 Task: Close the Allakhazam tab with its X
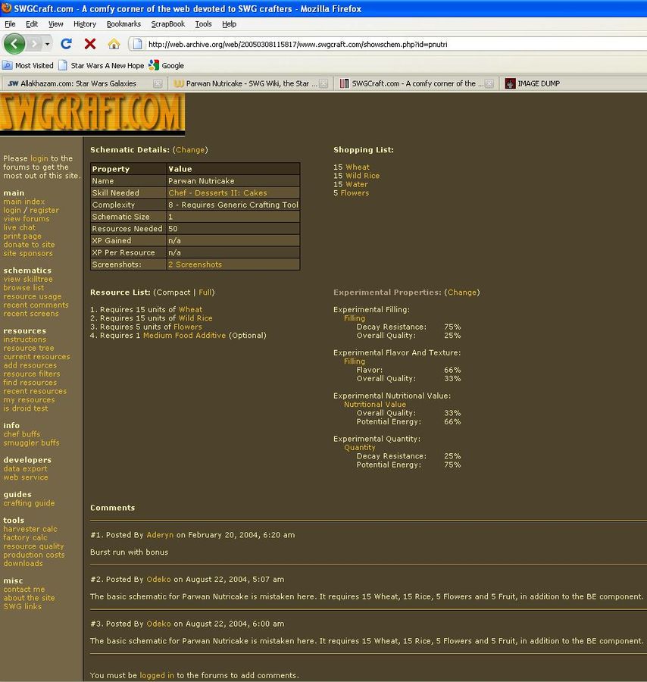pyautogui.click(x=158, y=84)
